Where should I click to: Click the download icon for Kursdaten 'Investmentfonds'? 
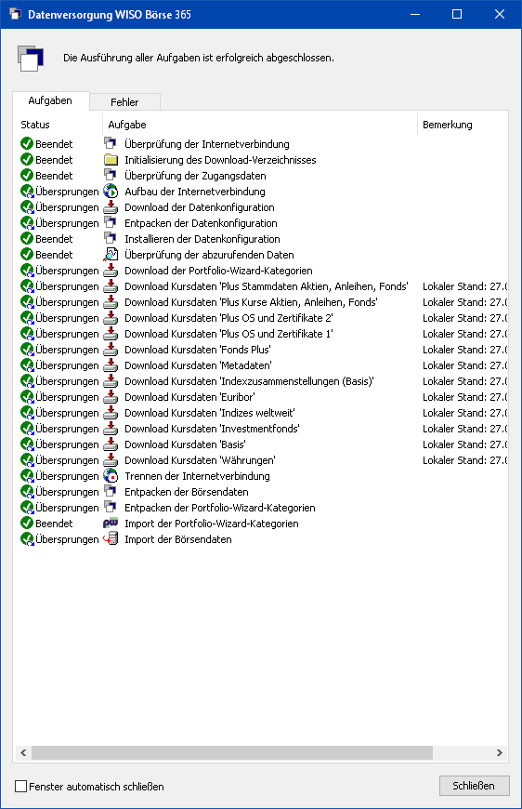click(111, 429)
